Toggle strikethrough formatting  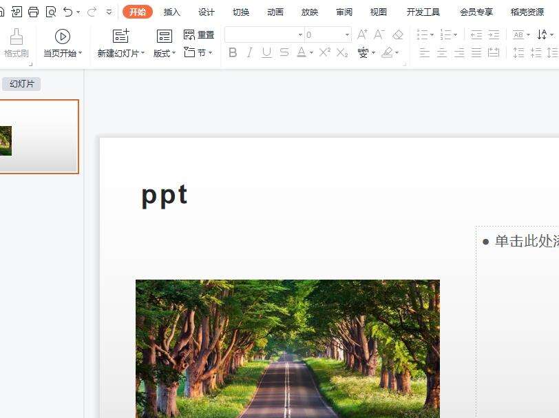tap(284, 53)
